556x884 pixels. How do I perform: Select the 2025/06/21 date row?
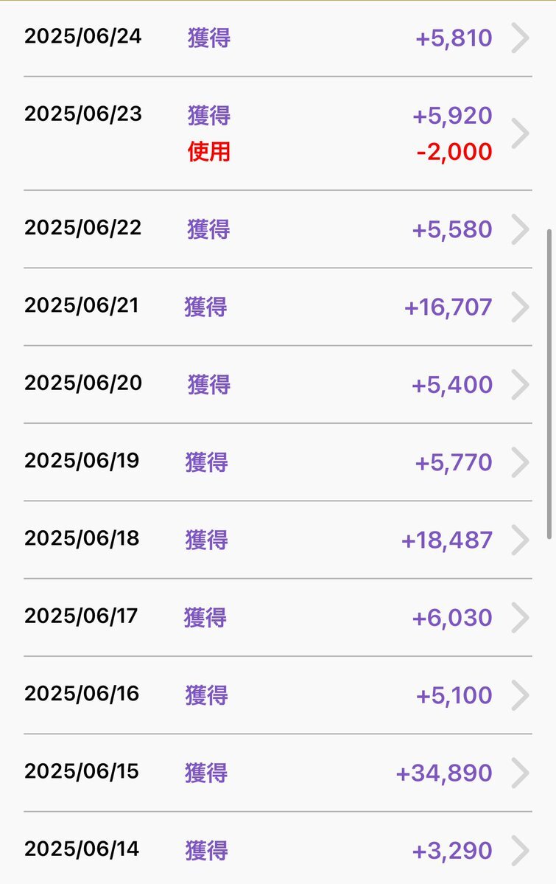[x=278, y=307]
